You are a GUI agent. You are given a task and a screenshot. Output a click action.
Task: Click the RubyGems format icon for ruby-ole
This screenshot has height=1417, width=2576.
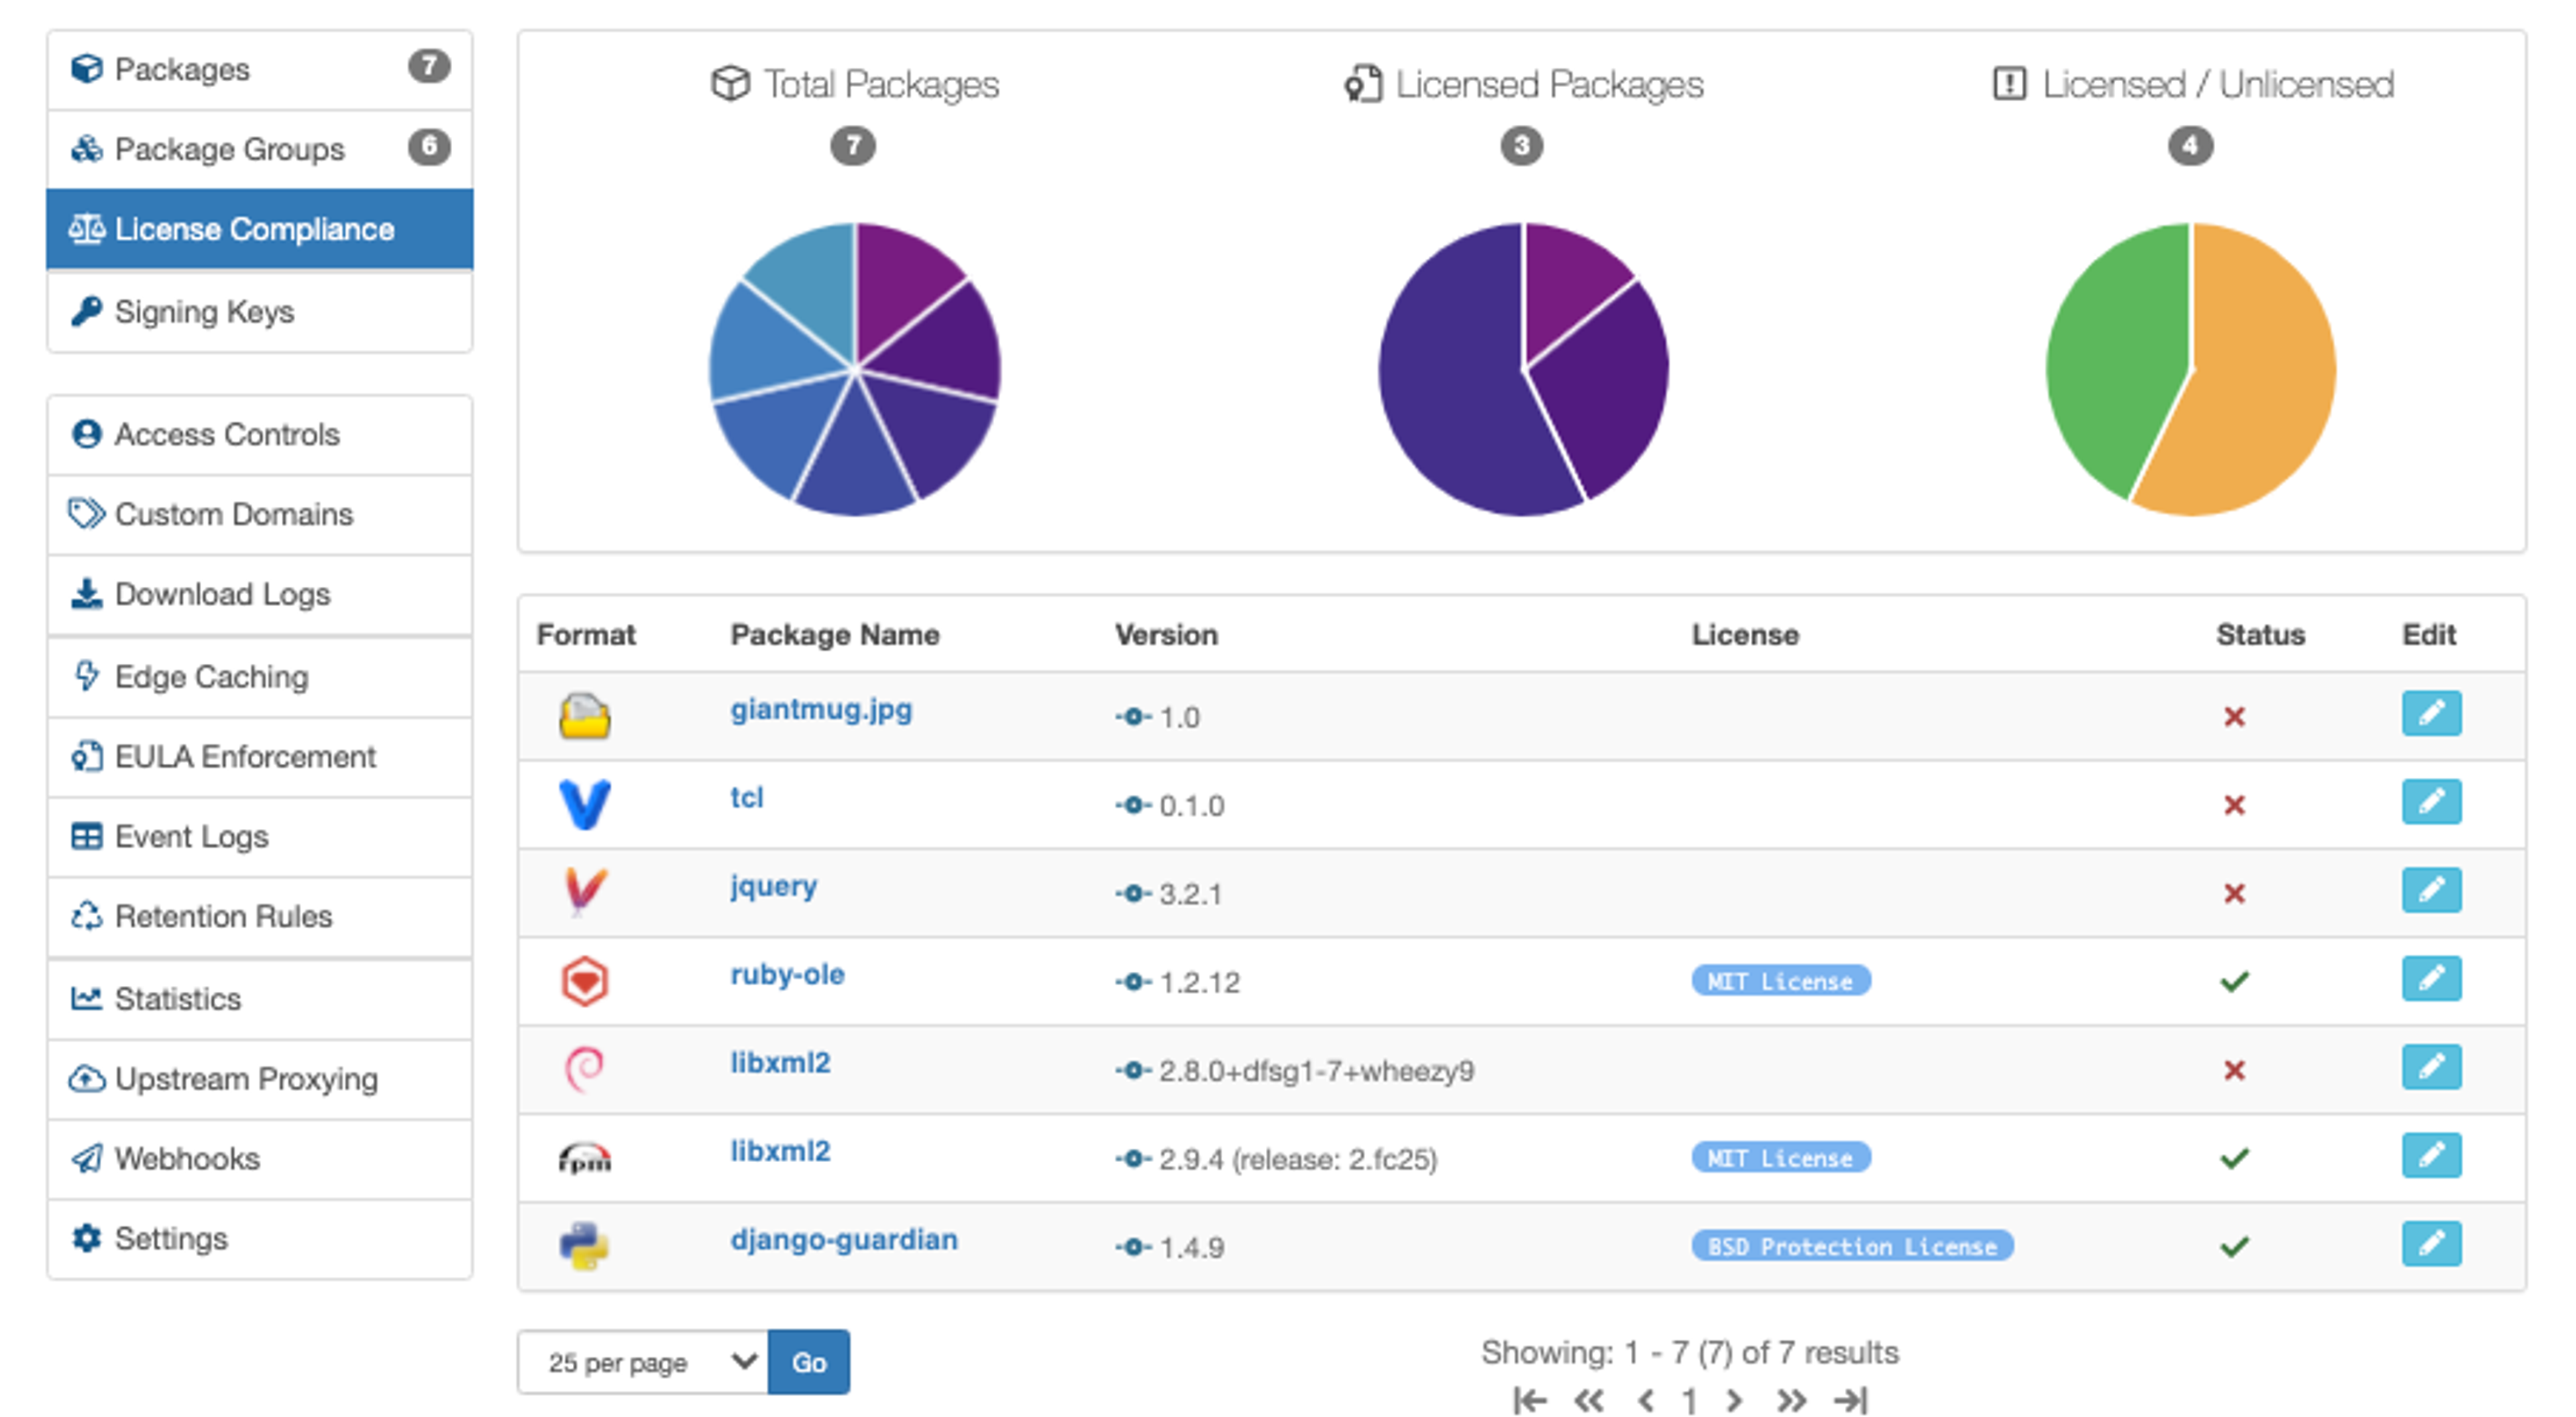click(584, 981)
